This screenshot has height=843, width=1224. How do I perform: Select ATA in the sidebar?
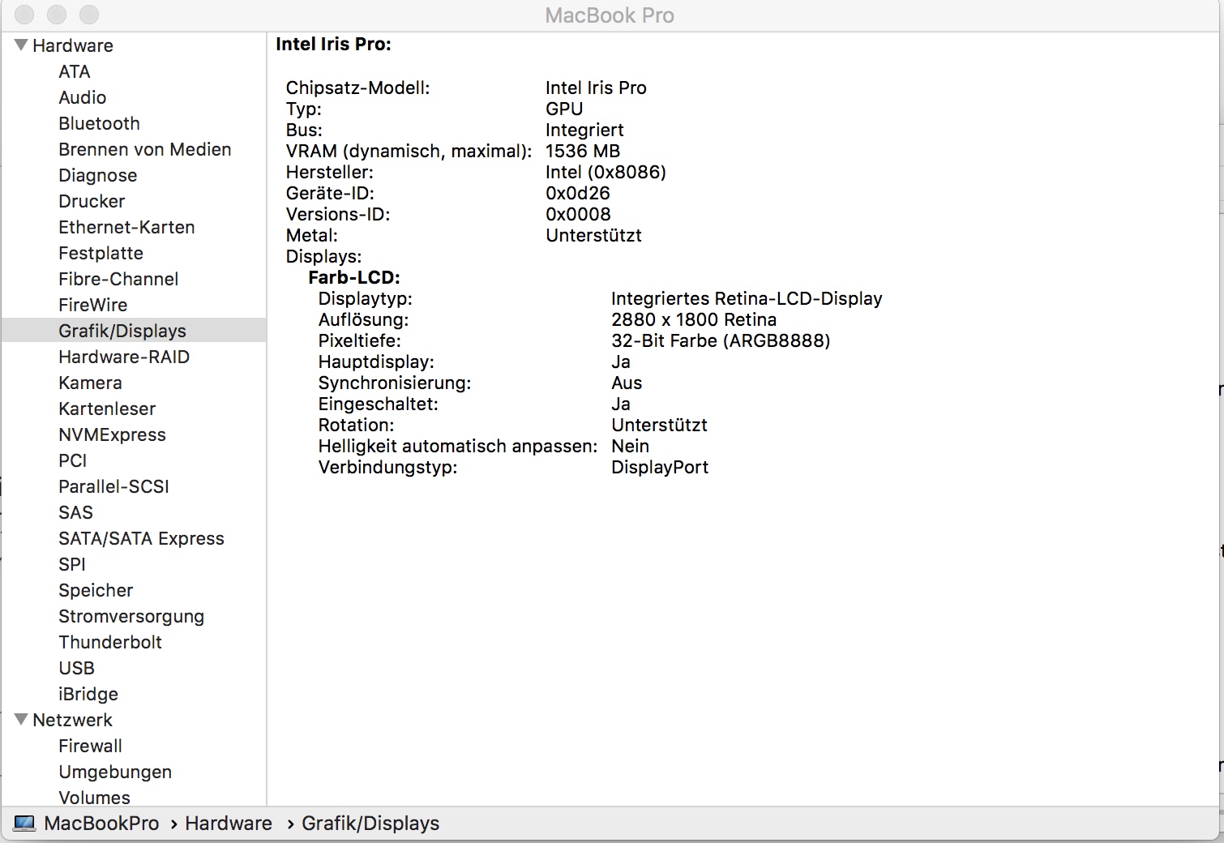point(75,71)
